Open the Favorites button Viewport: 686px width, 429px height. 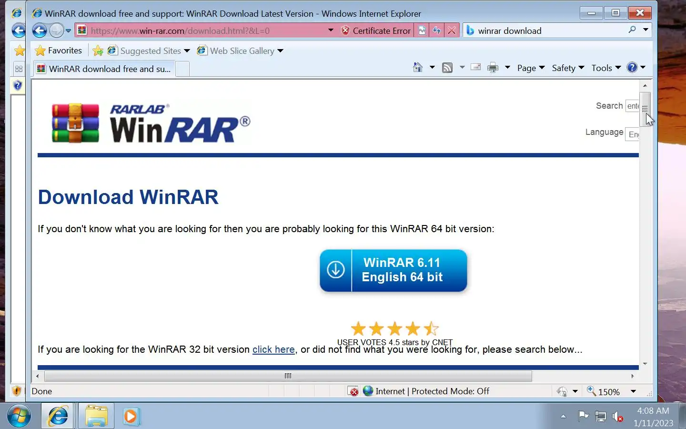click(58, 51)
